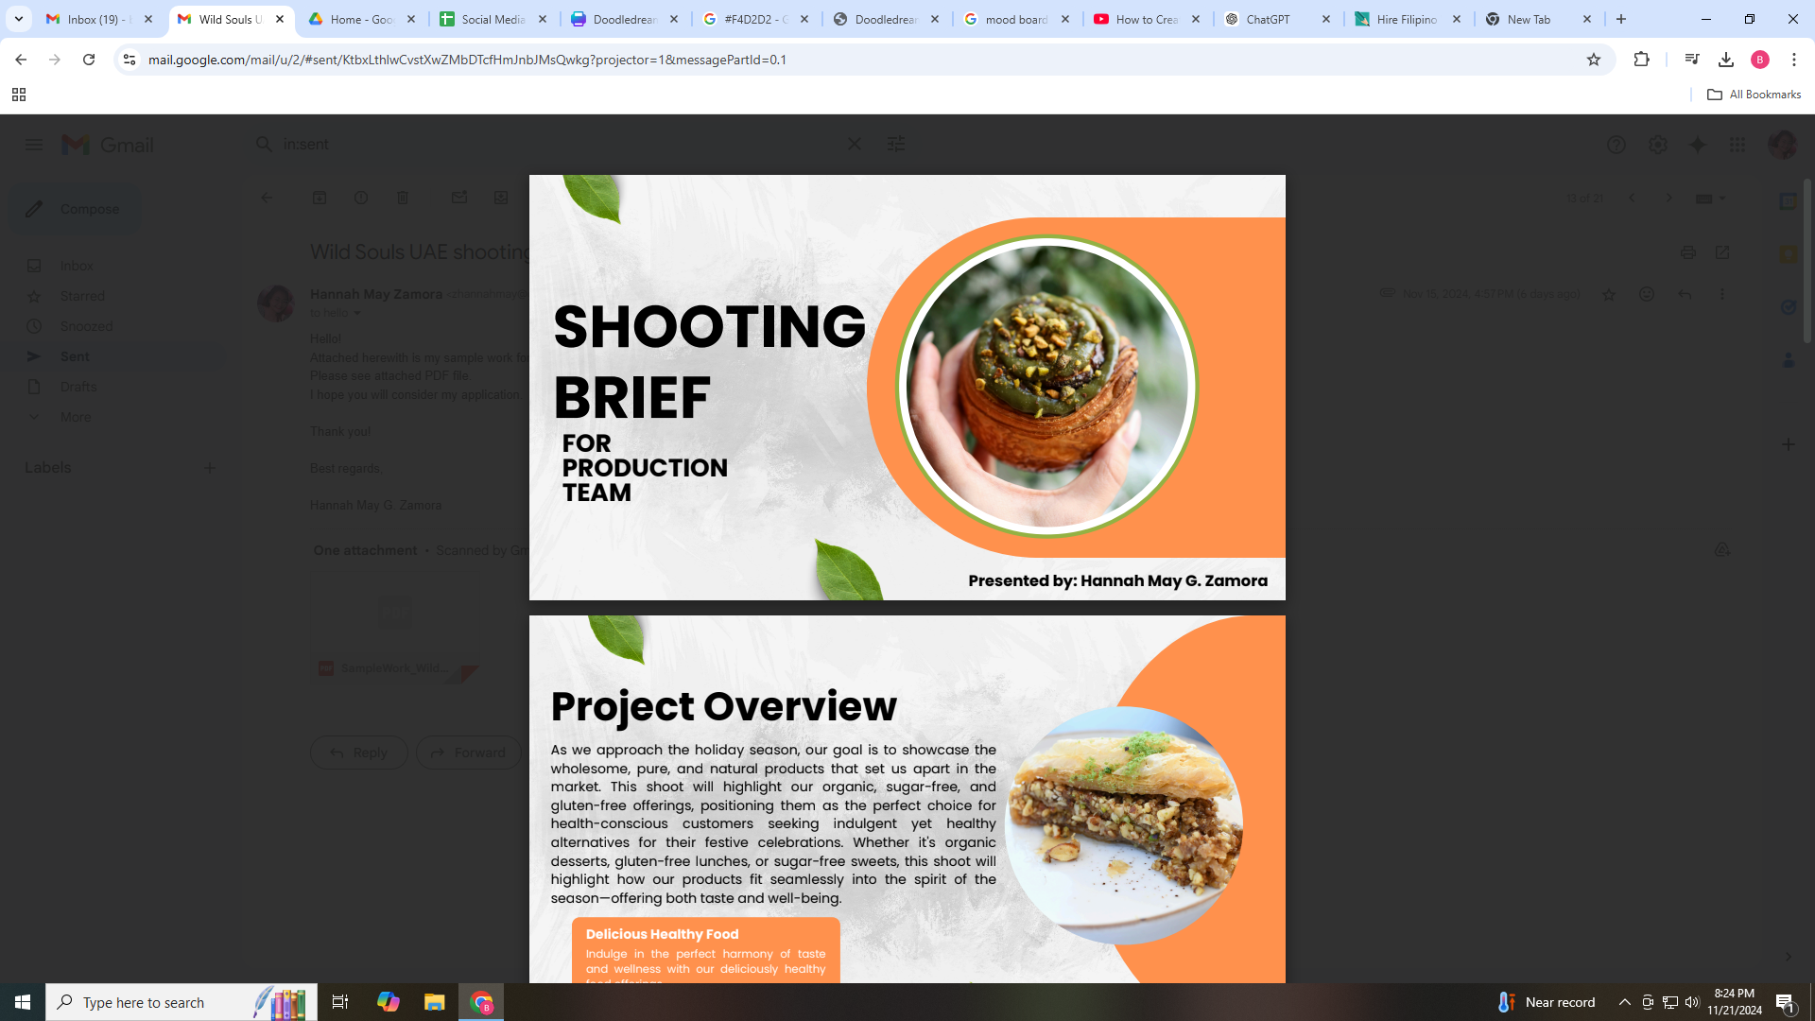
Task: Open the Gemini sparkle icon
Action: 1698,145
